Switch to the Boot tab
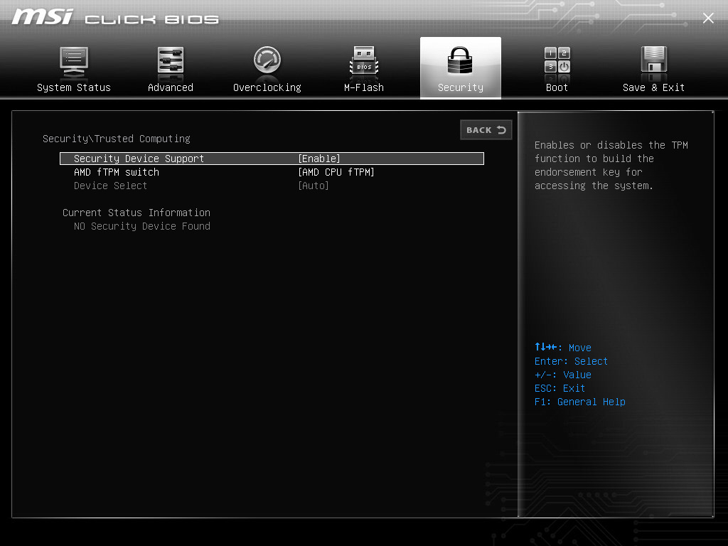The height and width of the screenshot is (546, 728). [557, 68]
